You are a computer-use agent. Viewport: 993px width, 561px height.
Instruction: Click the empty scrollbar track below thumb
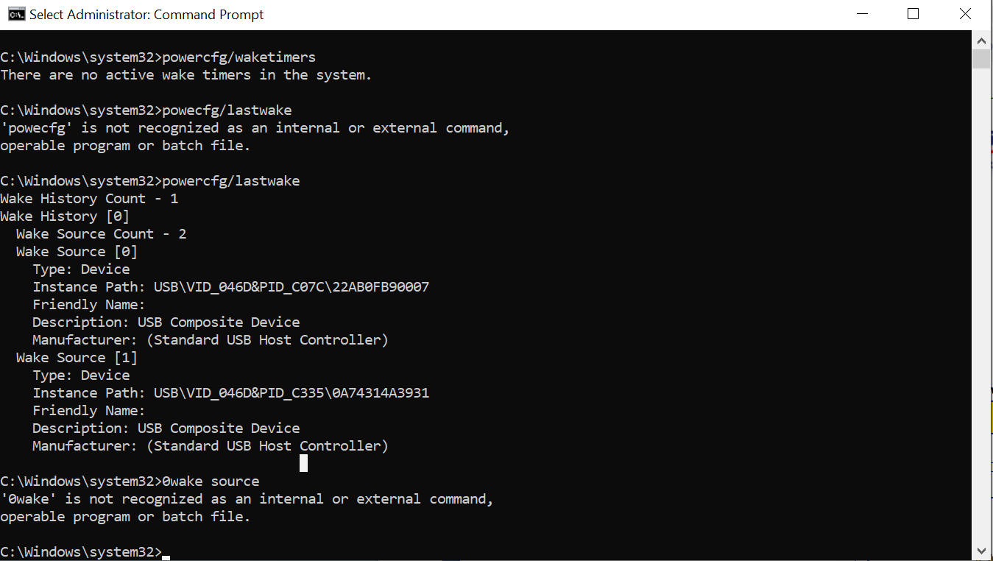981,306
